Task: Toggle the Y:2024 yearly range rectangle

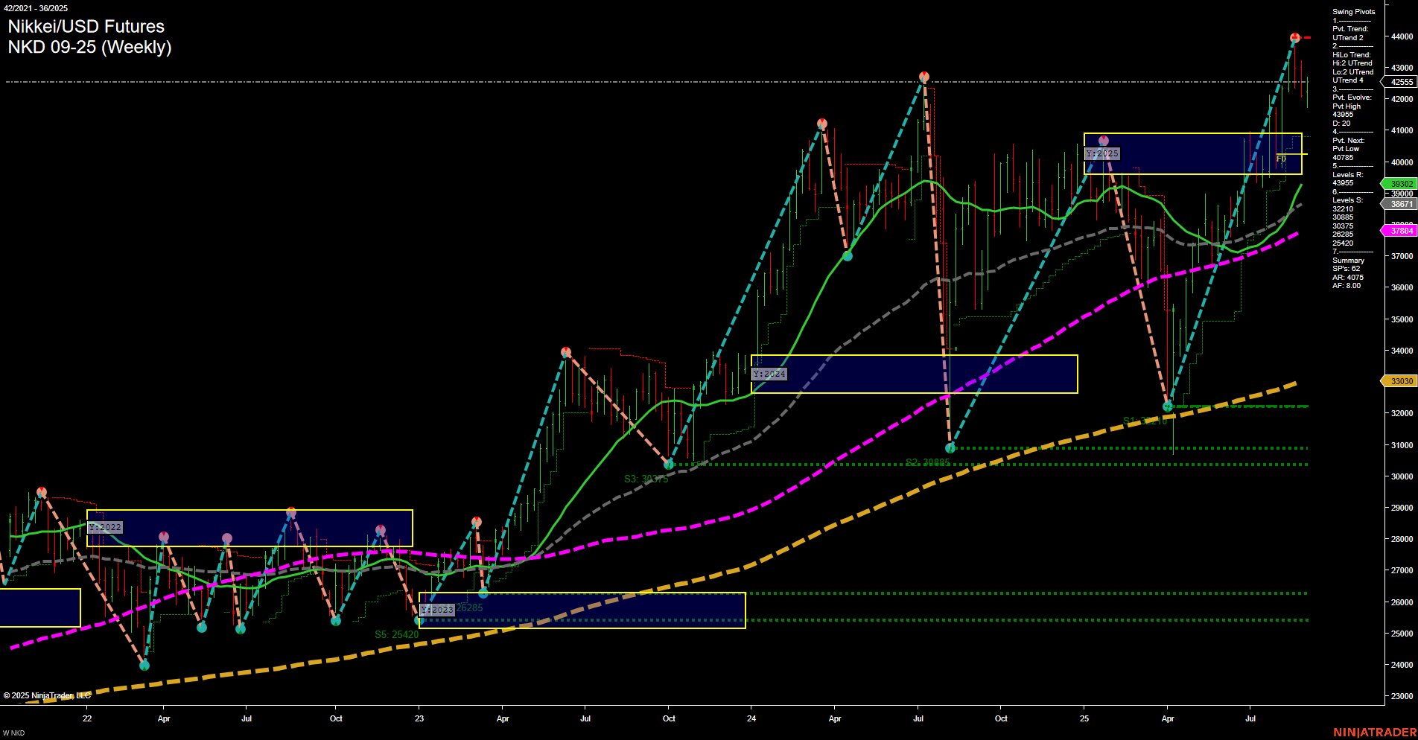Action: coord(769,373)
